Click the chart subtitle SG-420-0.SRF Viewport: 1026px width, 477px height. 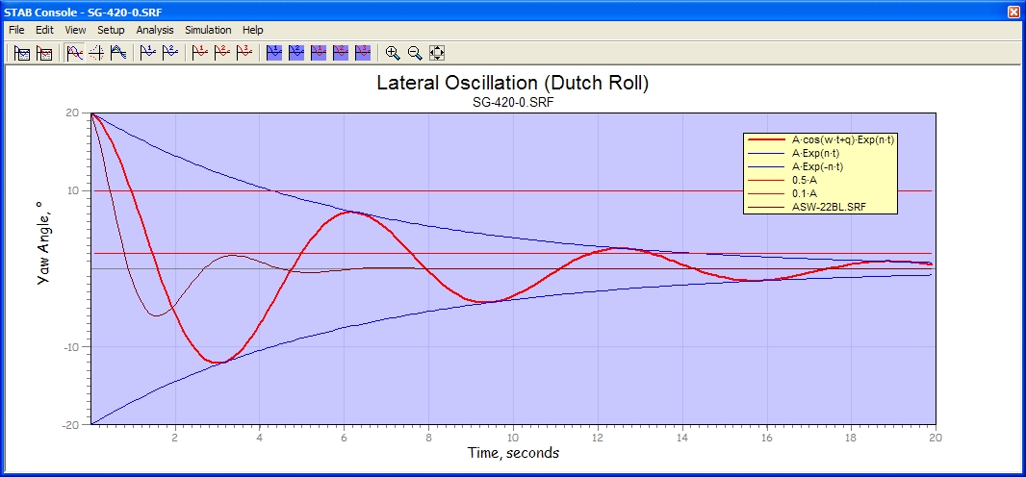[513, 103]
